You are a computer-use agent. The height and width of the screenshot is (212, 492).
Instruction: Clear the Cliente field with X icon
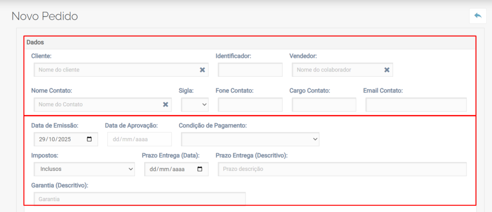[202, 70]
